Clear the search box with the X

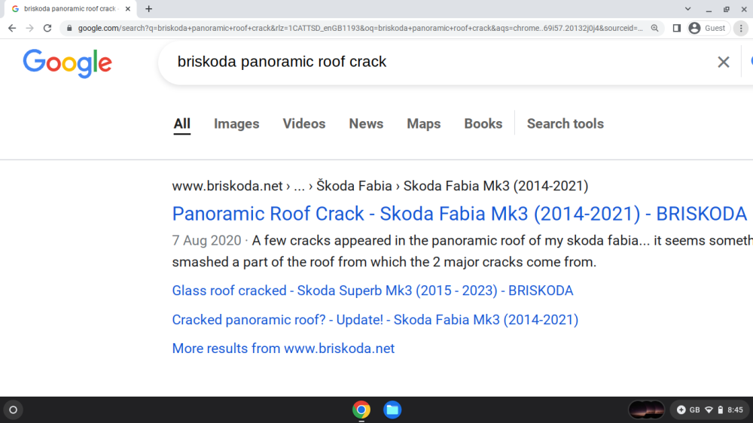(x=723, y=62)
